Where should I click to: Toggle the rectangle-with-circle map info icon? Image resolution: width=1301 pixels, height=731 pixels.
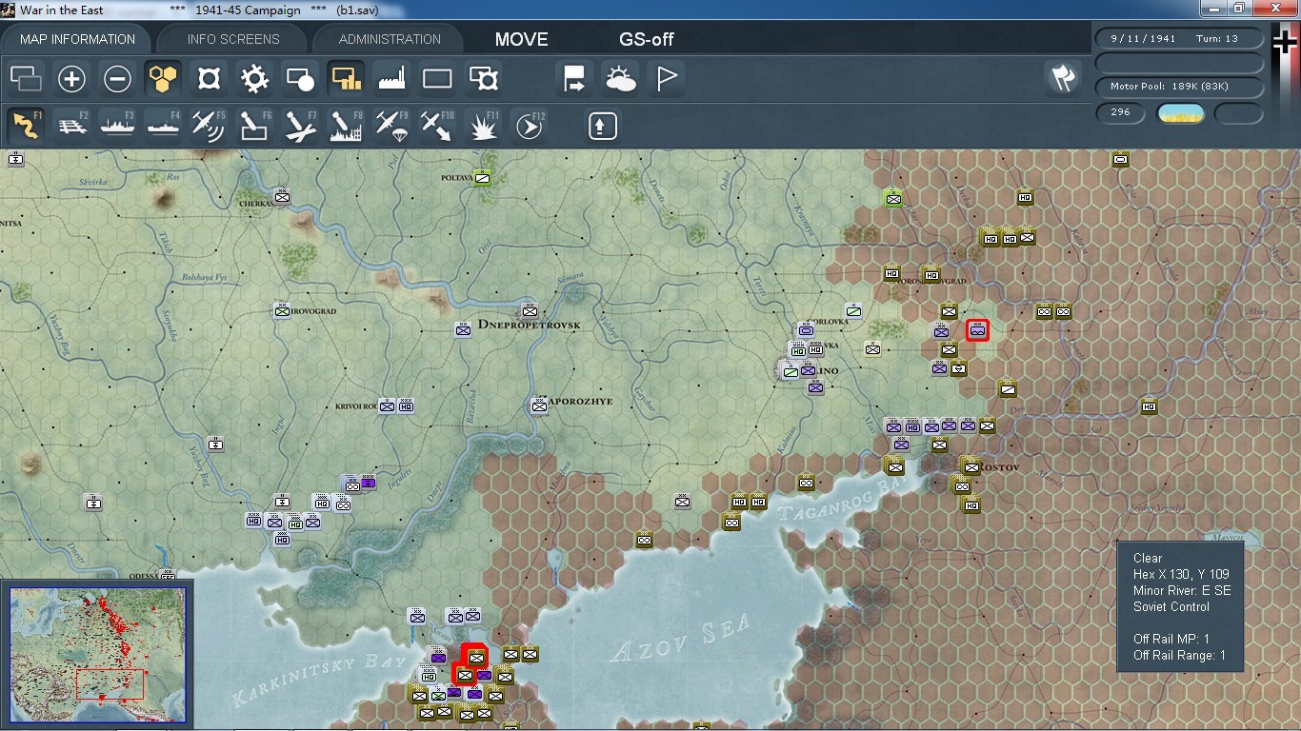point(300,79)
